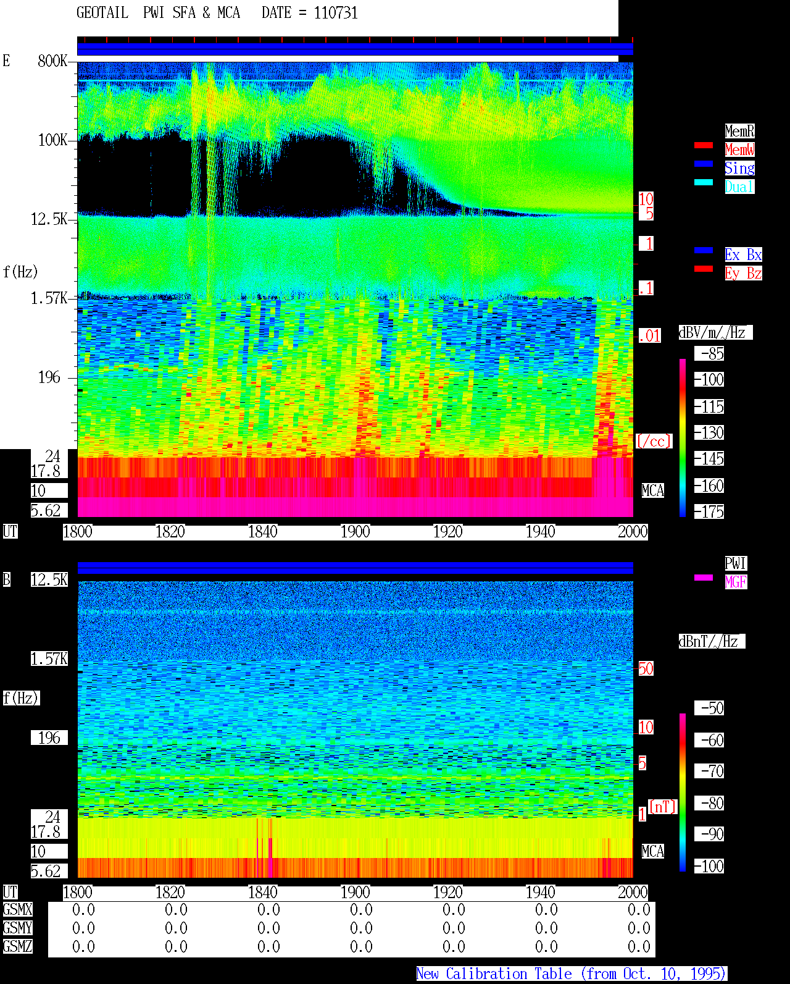
Task: Click the red MemW legend swatch
Action: (x=704, y=145)
